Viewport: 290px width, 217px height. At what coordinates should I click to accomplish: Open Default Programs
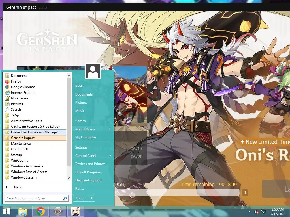pyautogui.click(x=88, y=172)
